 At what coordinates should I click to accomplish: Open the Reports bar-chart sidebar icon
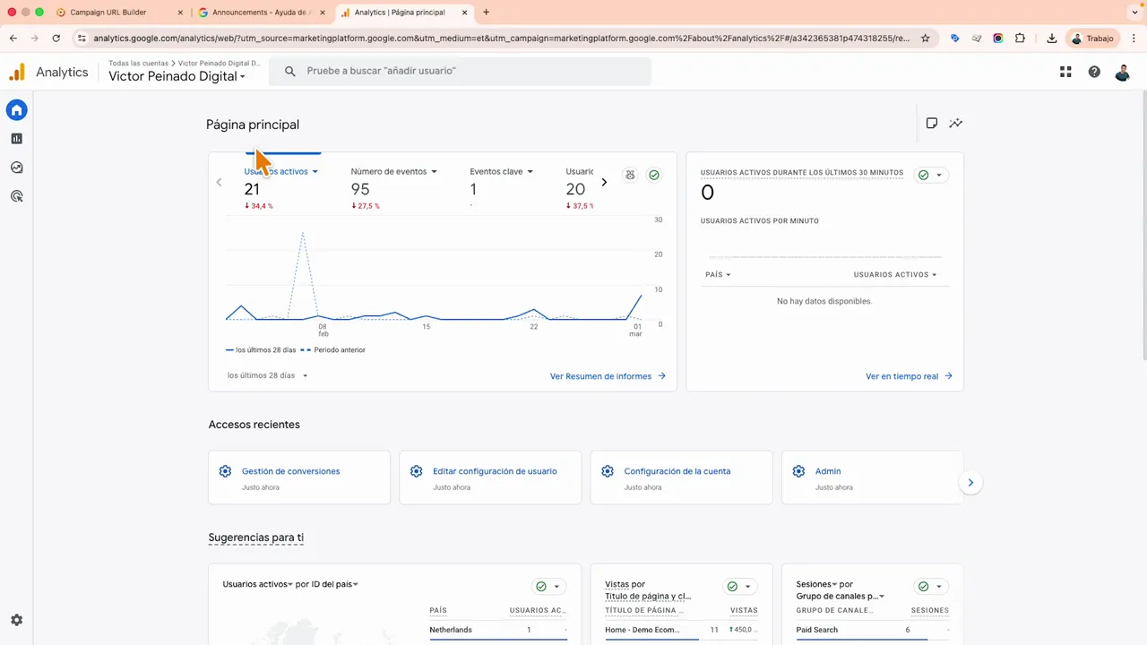pyautogui.click(x=16, y=139)
